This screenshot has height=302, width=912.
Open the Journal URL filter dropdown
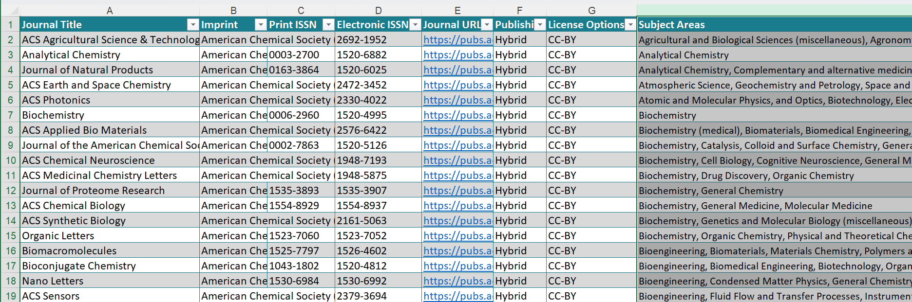pos(487,25)
